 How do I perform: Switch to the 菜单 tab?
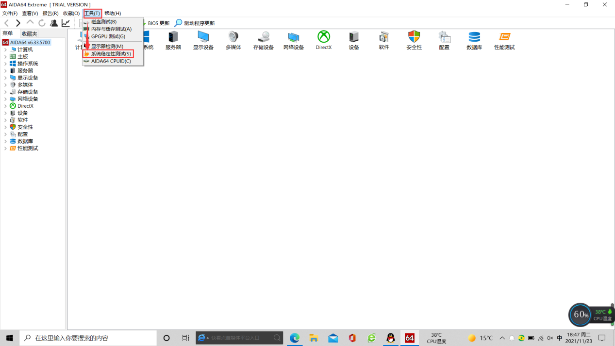(x=8, y=33)
